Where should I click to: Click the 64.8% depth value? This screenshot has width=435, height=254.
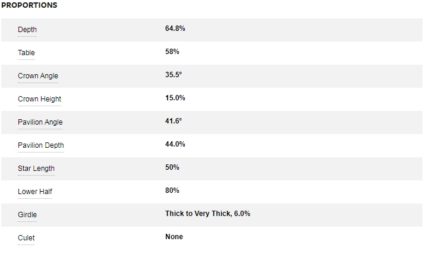tap(175, 28)
